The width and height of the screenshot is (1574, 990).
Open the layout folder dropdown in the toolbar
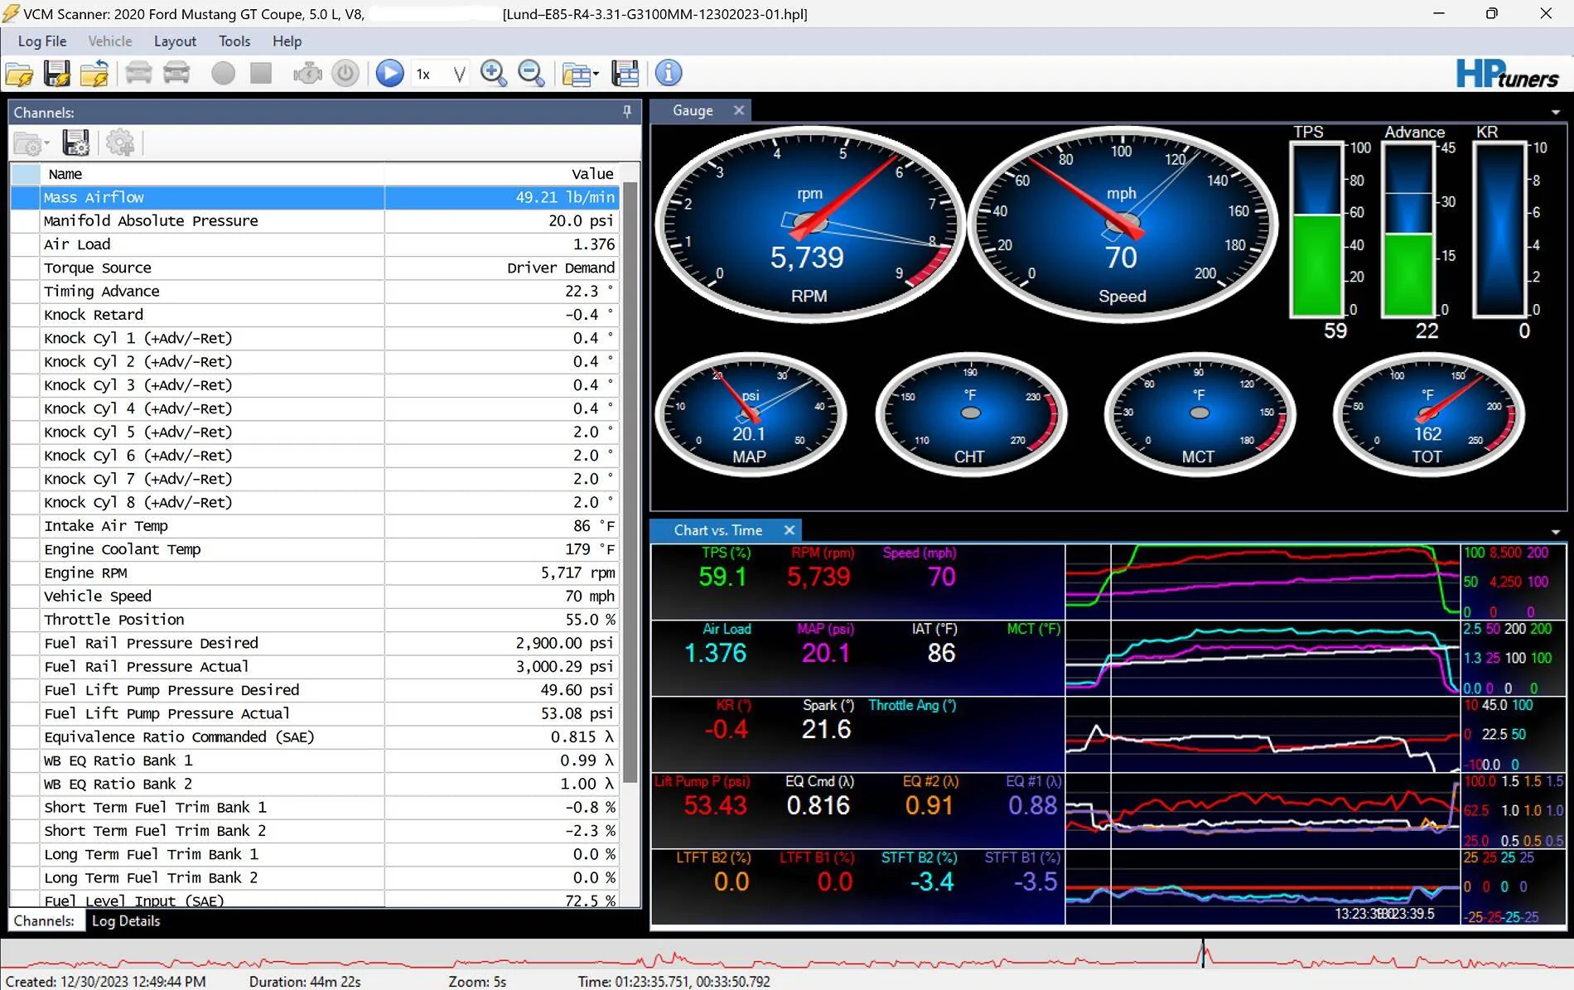click(x=580, y=75)
